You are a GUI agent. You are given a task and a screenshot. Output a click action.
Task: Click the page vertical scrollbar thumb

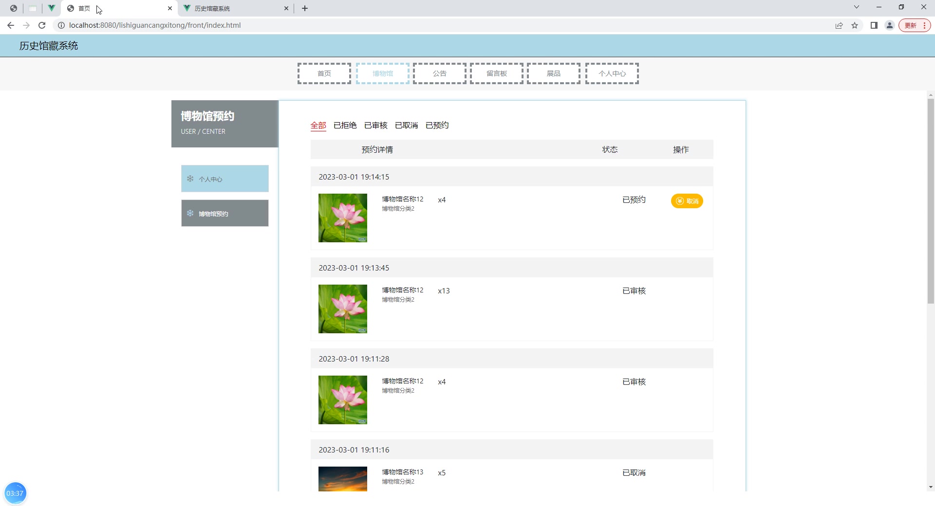931,201
